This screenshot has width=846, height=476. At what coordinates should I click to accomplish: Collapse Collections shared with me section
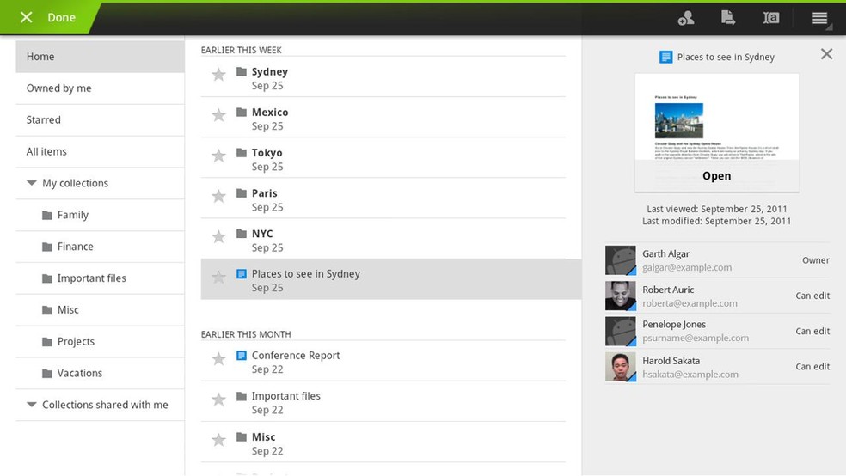click(x=32, y=405)
